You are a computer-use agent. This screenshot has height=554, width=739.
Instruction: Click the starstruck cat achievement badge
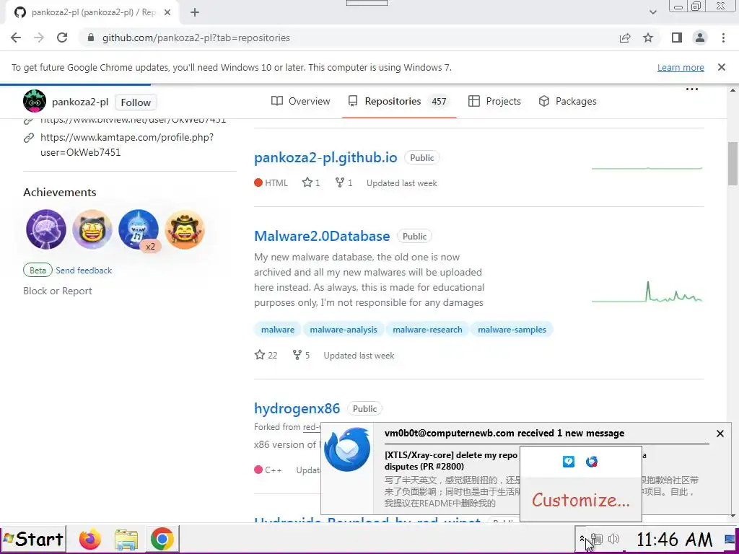(x=92, y=229)
